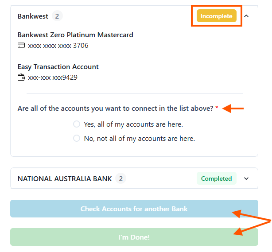272x252 pixels.
Task: Click the masked account number ending 9429
Action: click(53, 78)
